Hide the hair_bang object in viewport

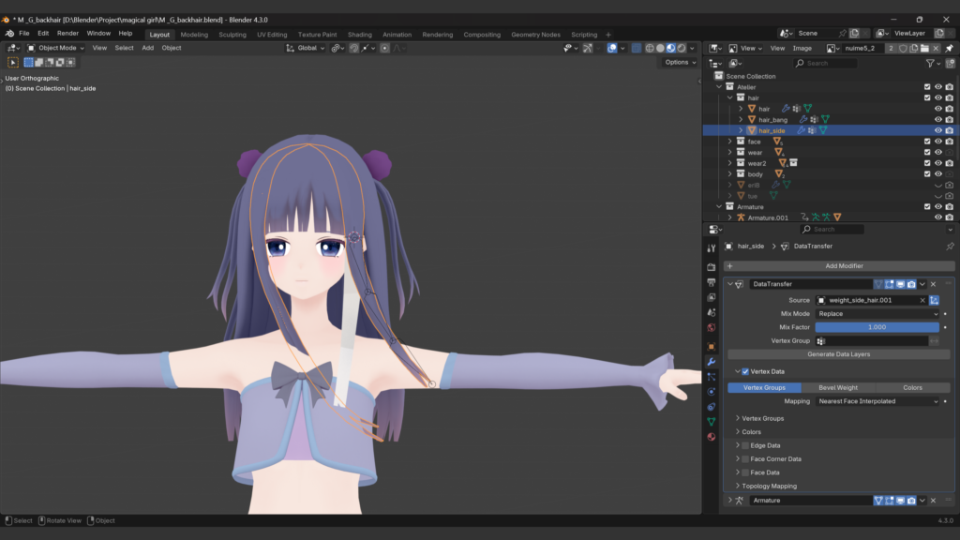tap(937, 120)
